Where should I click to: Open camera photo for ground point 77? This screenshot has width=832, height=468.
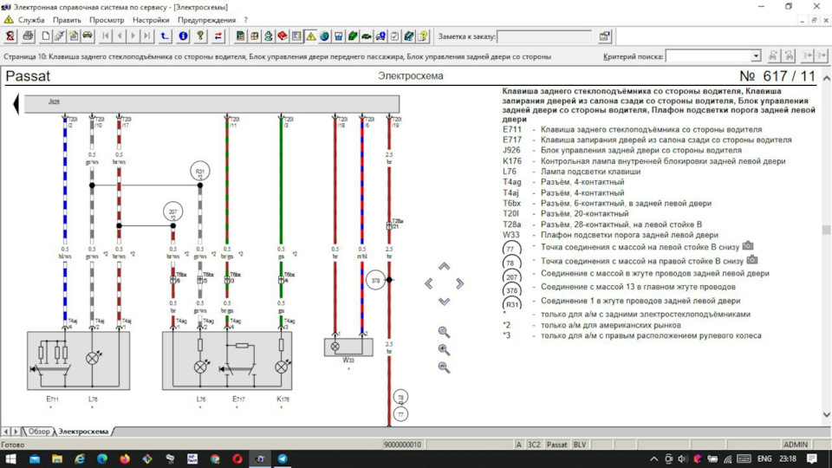pyautogui.click(x=748, y=245)
